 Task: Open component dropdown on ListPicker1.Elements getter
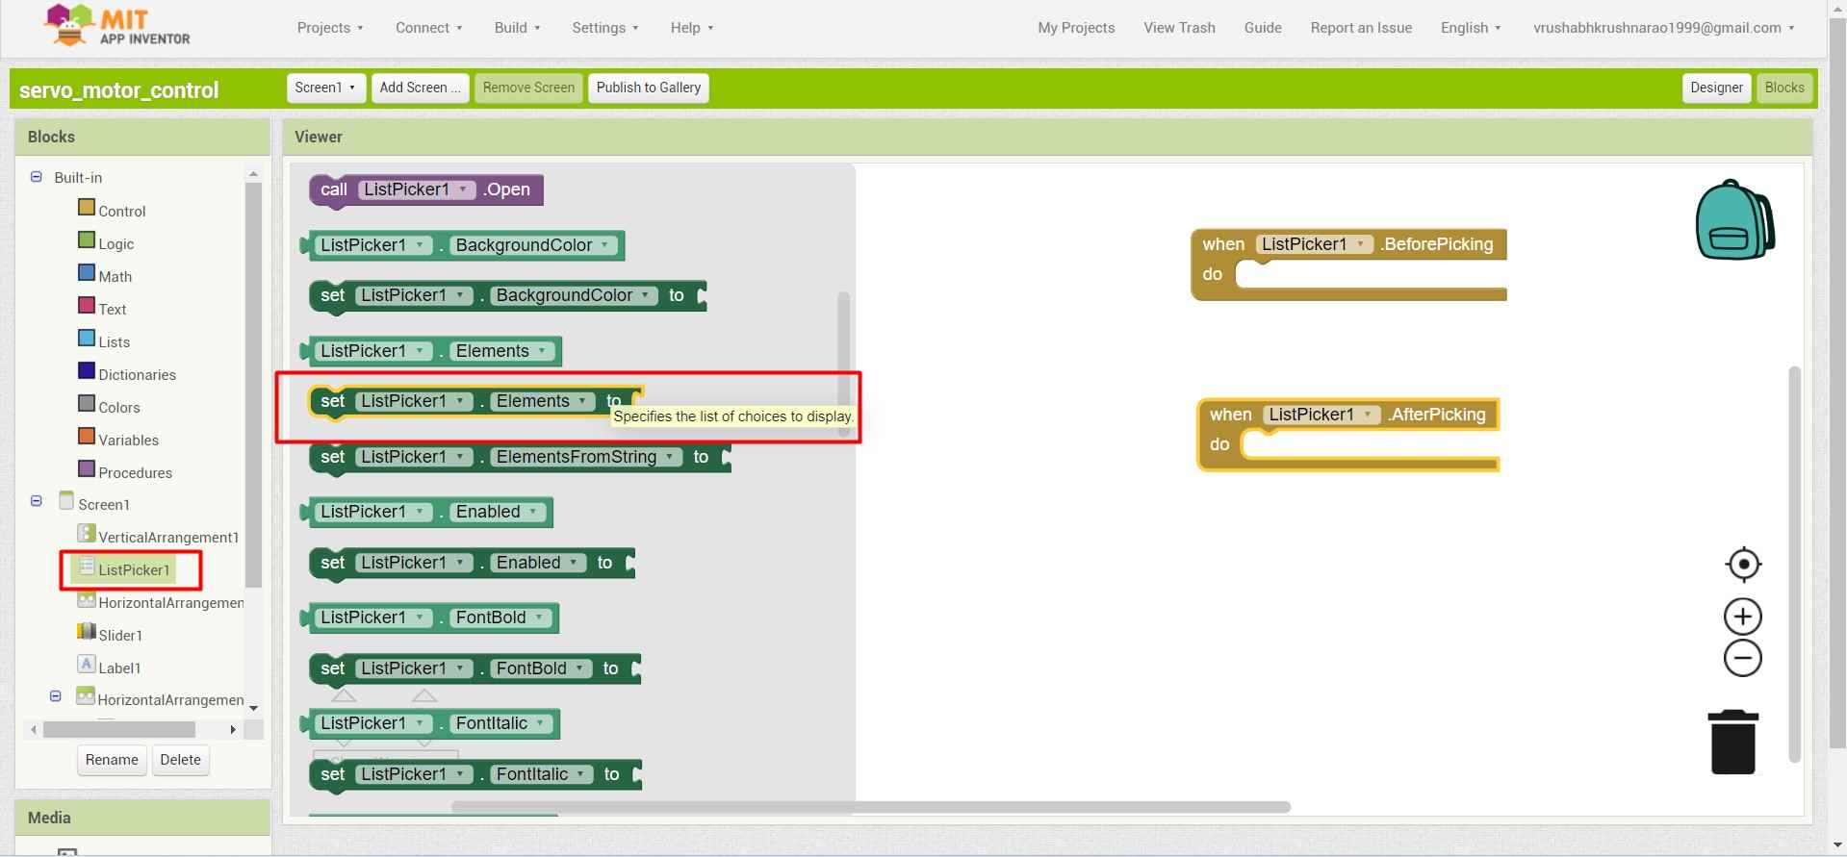pyautogui.click(x=374, y=351)
